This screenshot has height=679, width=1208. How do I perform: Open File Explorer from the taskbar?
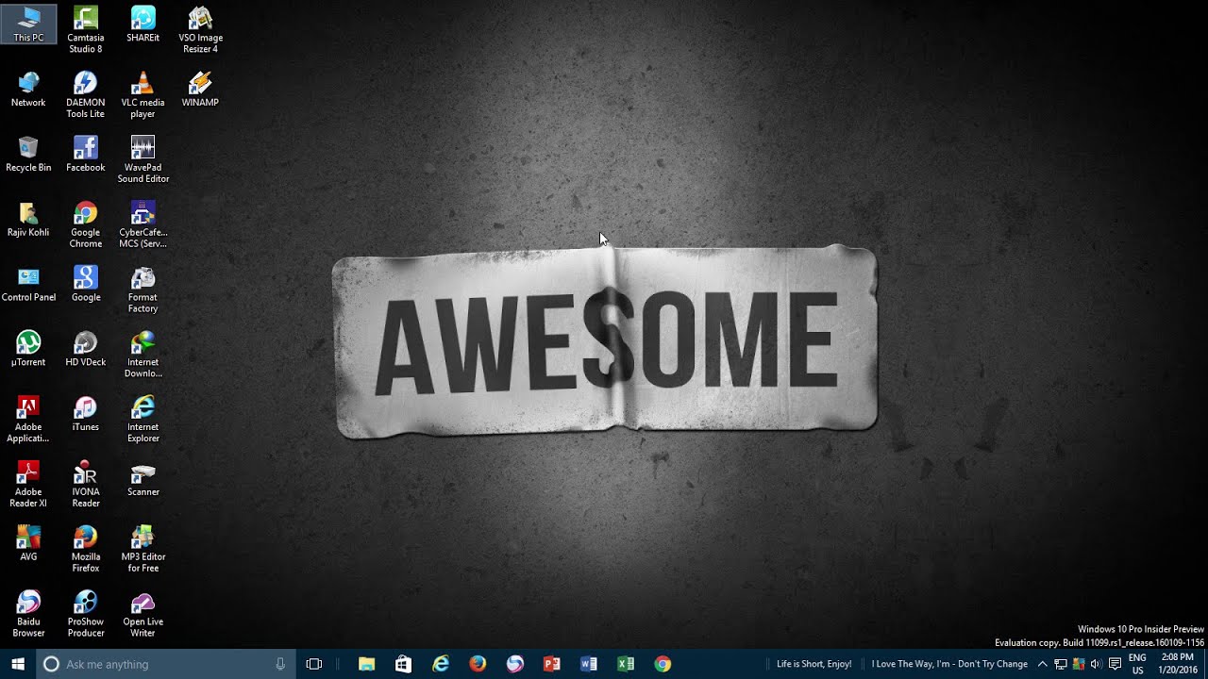[x=366, y=664]
